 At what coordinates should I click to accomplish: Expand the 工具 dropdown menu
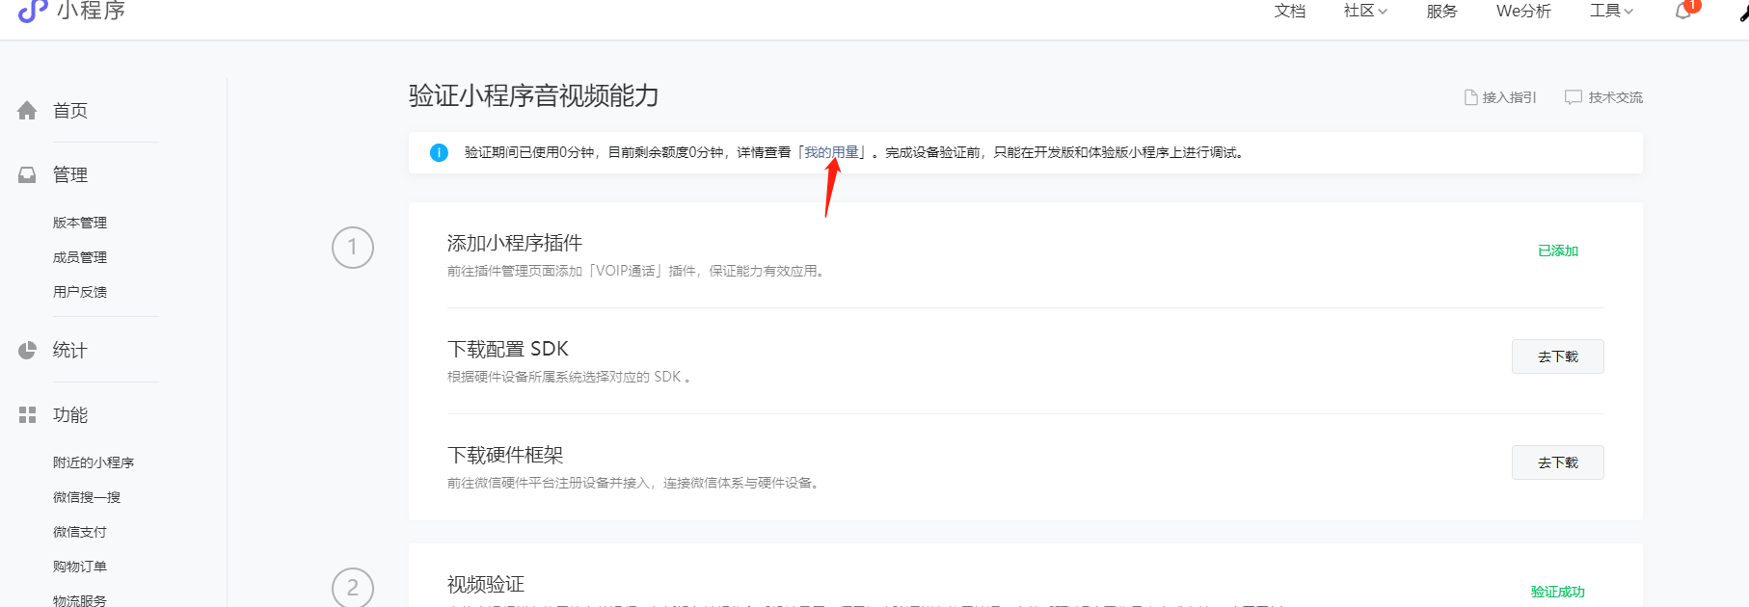tap(1611, 11)
